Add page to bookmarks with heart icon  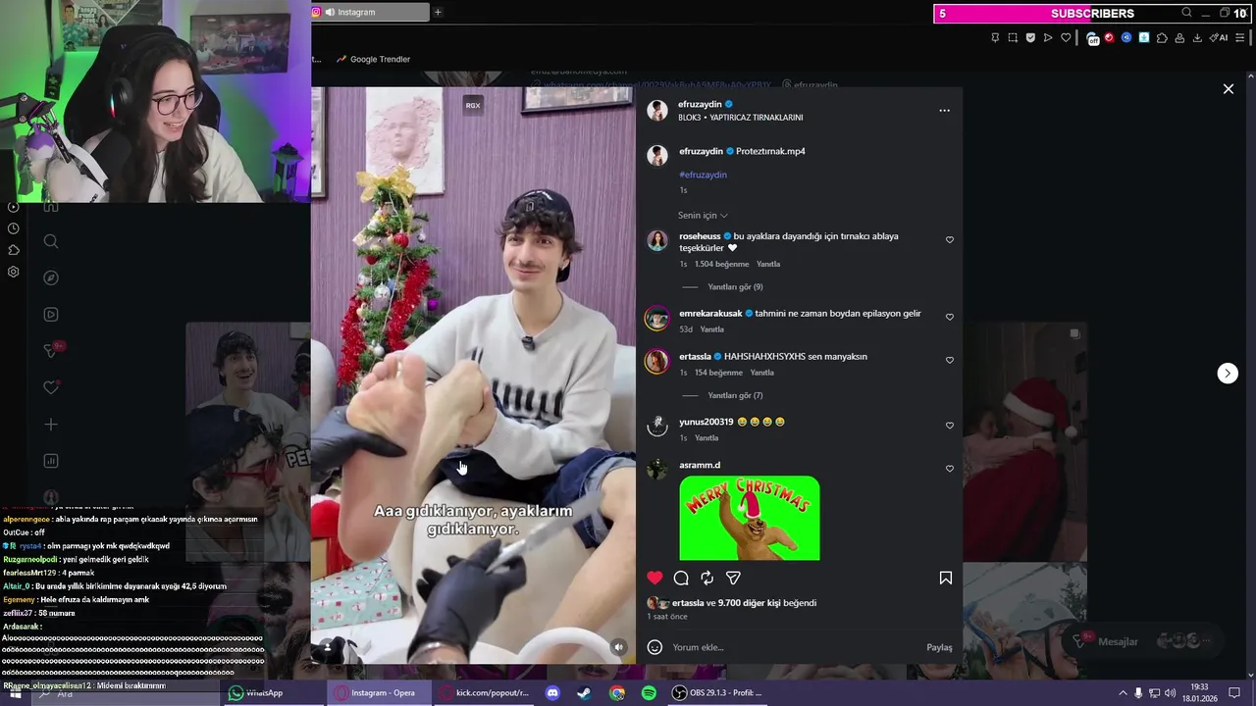pyautogui.click(x=1066, y=38)
